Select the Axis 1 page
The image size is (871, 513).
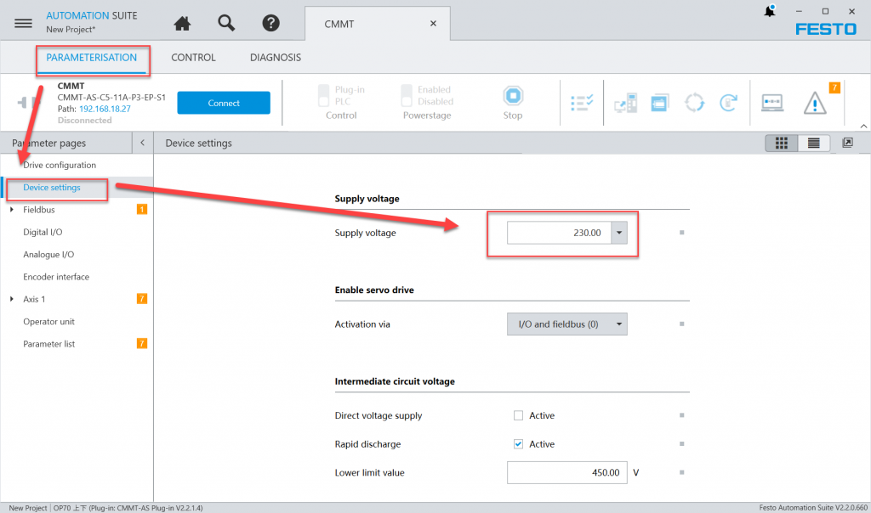tap(34, 299)
